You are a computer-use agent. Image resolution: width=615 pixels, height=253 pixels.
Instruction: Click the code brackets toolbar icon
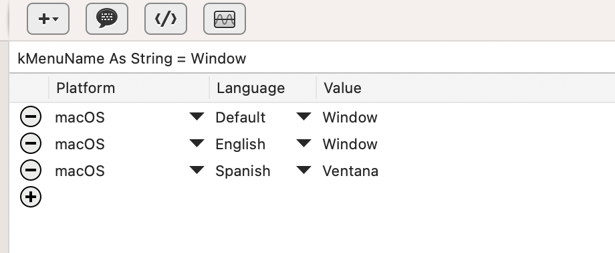point(166,19)
